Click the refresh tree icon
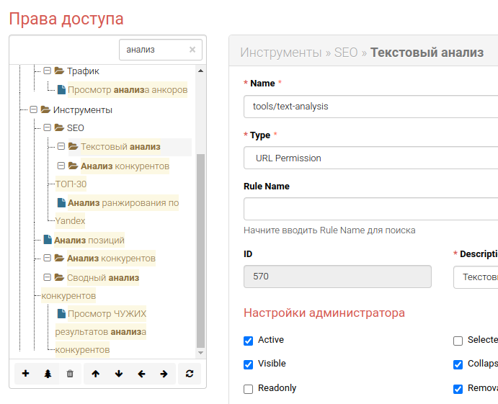Viewport: 498px width, 404px height. click(190, 374)
